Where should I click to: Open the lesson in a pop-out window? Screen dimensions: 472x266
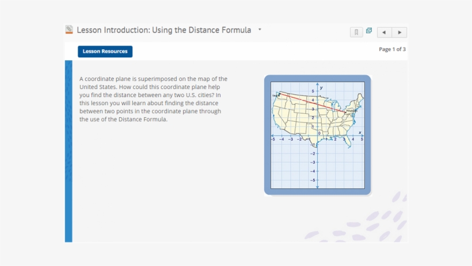(369, 31)
